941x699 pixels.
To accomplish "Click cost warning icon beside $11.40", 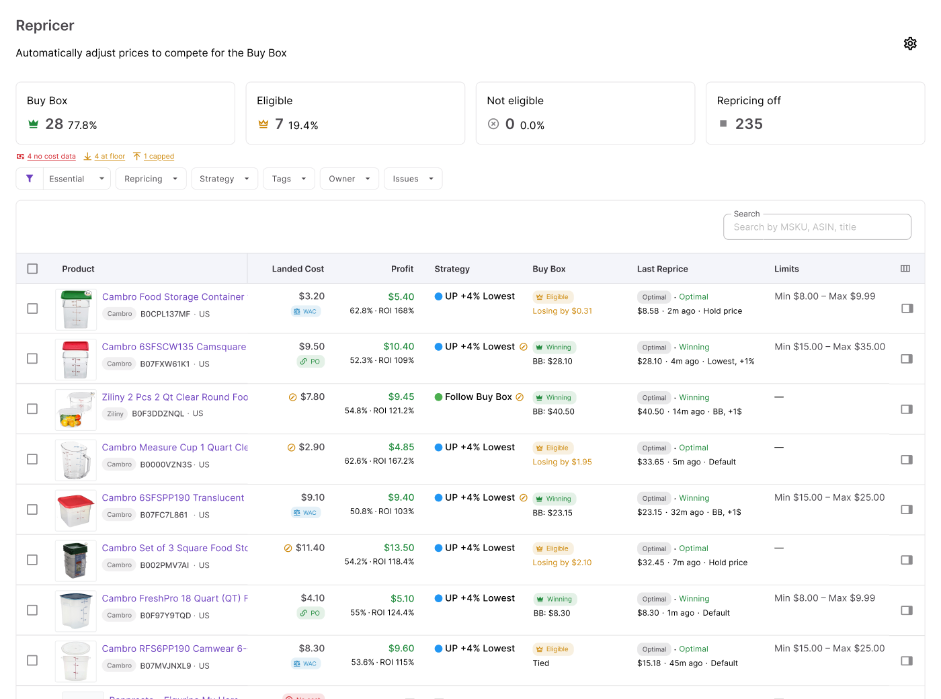I will pos(288,548).
